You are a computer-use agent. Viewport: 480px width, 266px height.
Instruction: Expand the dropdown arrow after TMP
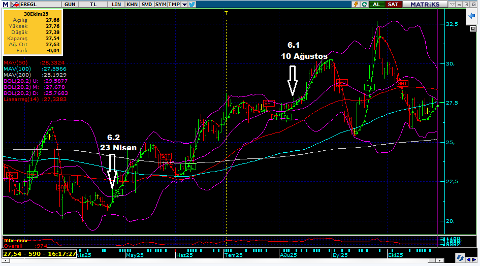click(x=184, y=4)
